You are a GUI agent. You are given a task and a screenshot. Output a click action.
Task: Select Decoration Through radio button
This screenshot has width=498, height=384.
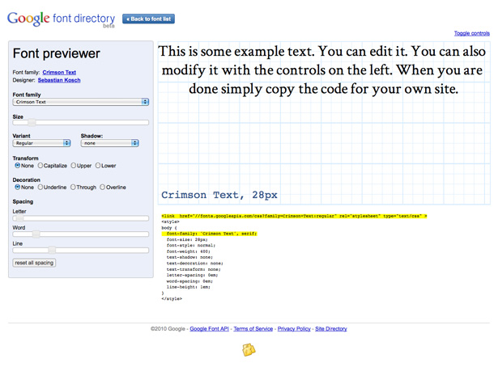[x=73, y=187]
